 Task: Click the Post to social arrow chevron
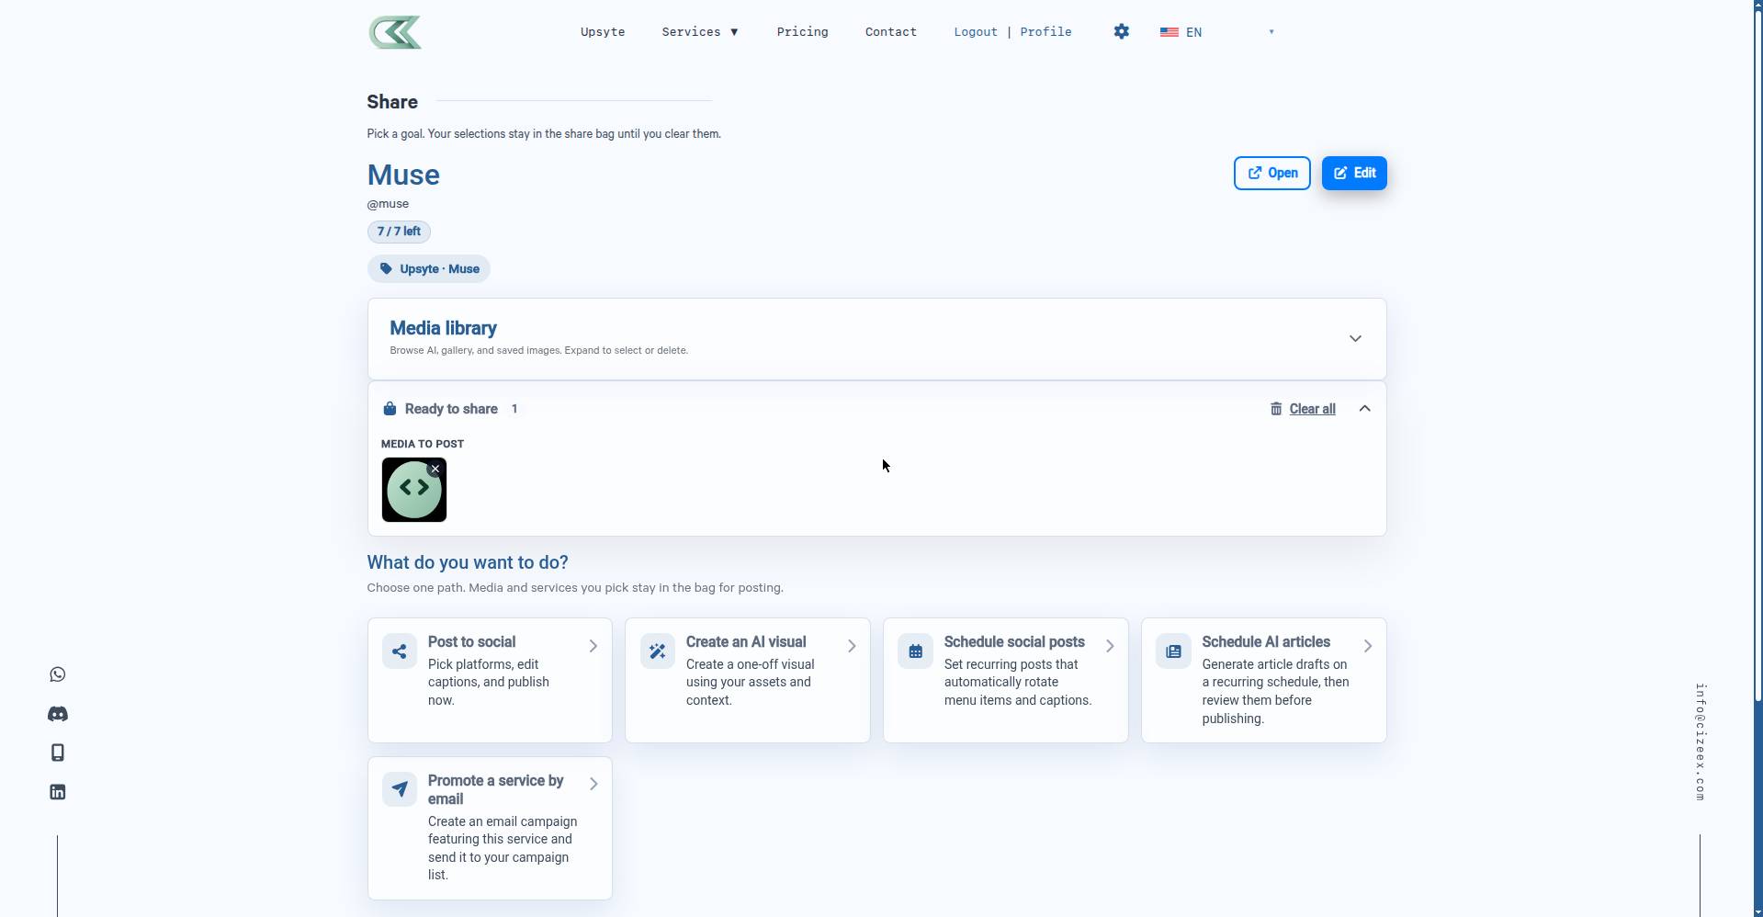coord(593,646)
